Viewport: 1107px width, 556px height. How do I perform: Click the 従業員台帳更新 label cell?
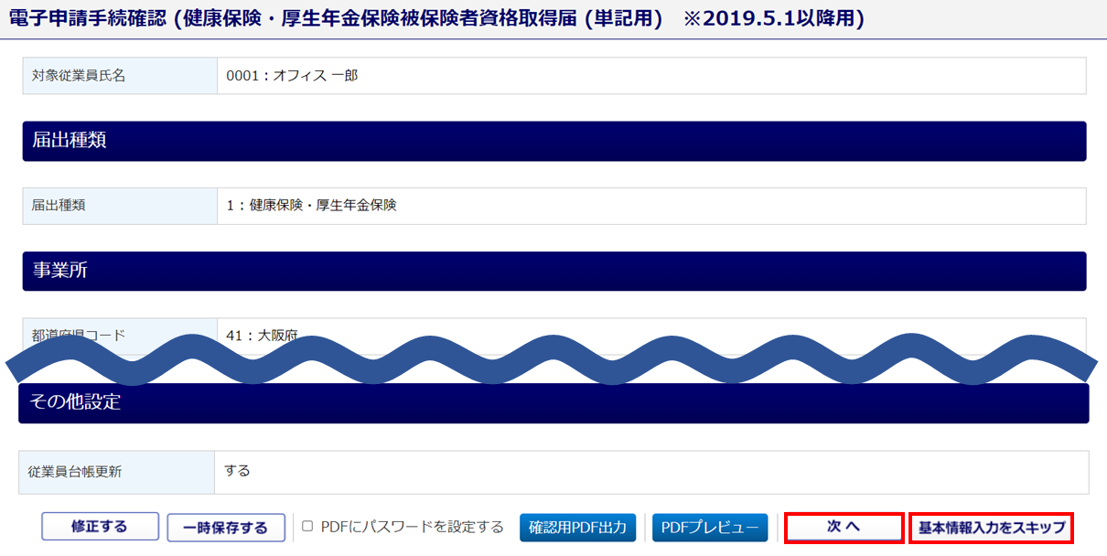click(116, 472)
